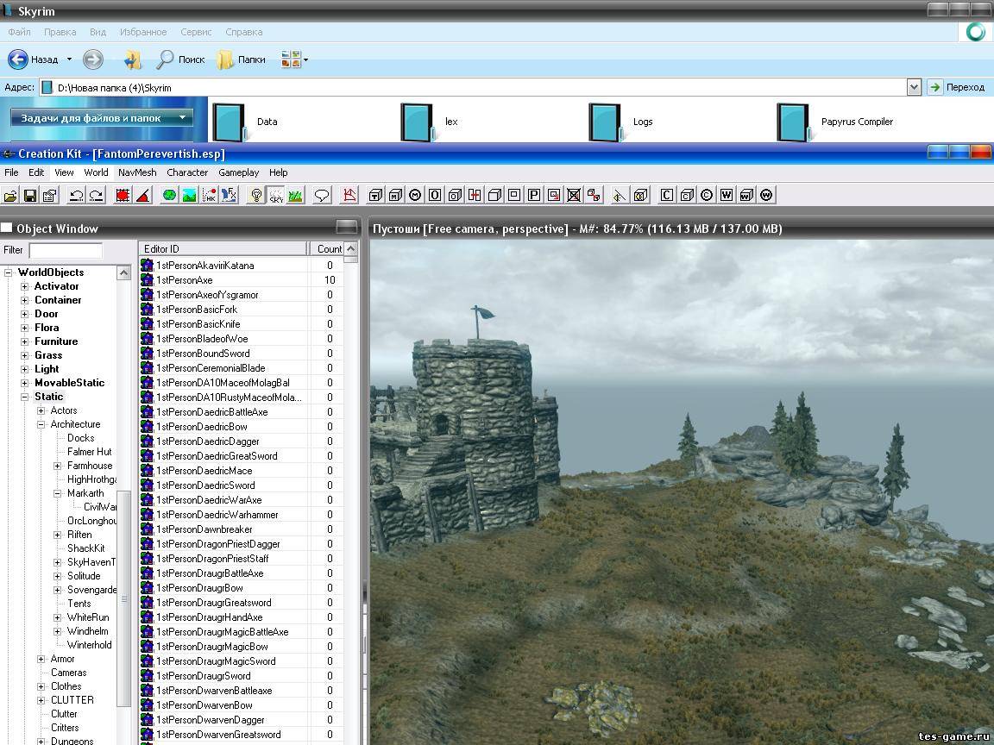This screenshot has height=745, width=994.
Task: Toggle the SKY rendering button
Action: [x=276, y=196]
